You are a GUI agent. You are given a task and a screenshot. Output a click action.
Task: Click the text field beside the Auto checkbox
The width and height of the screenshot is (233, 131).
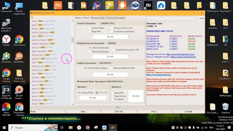click(171, 18)
